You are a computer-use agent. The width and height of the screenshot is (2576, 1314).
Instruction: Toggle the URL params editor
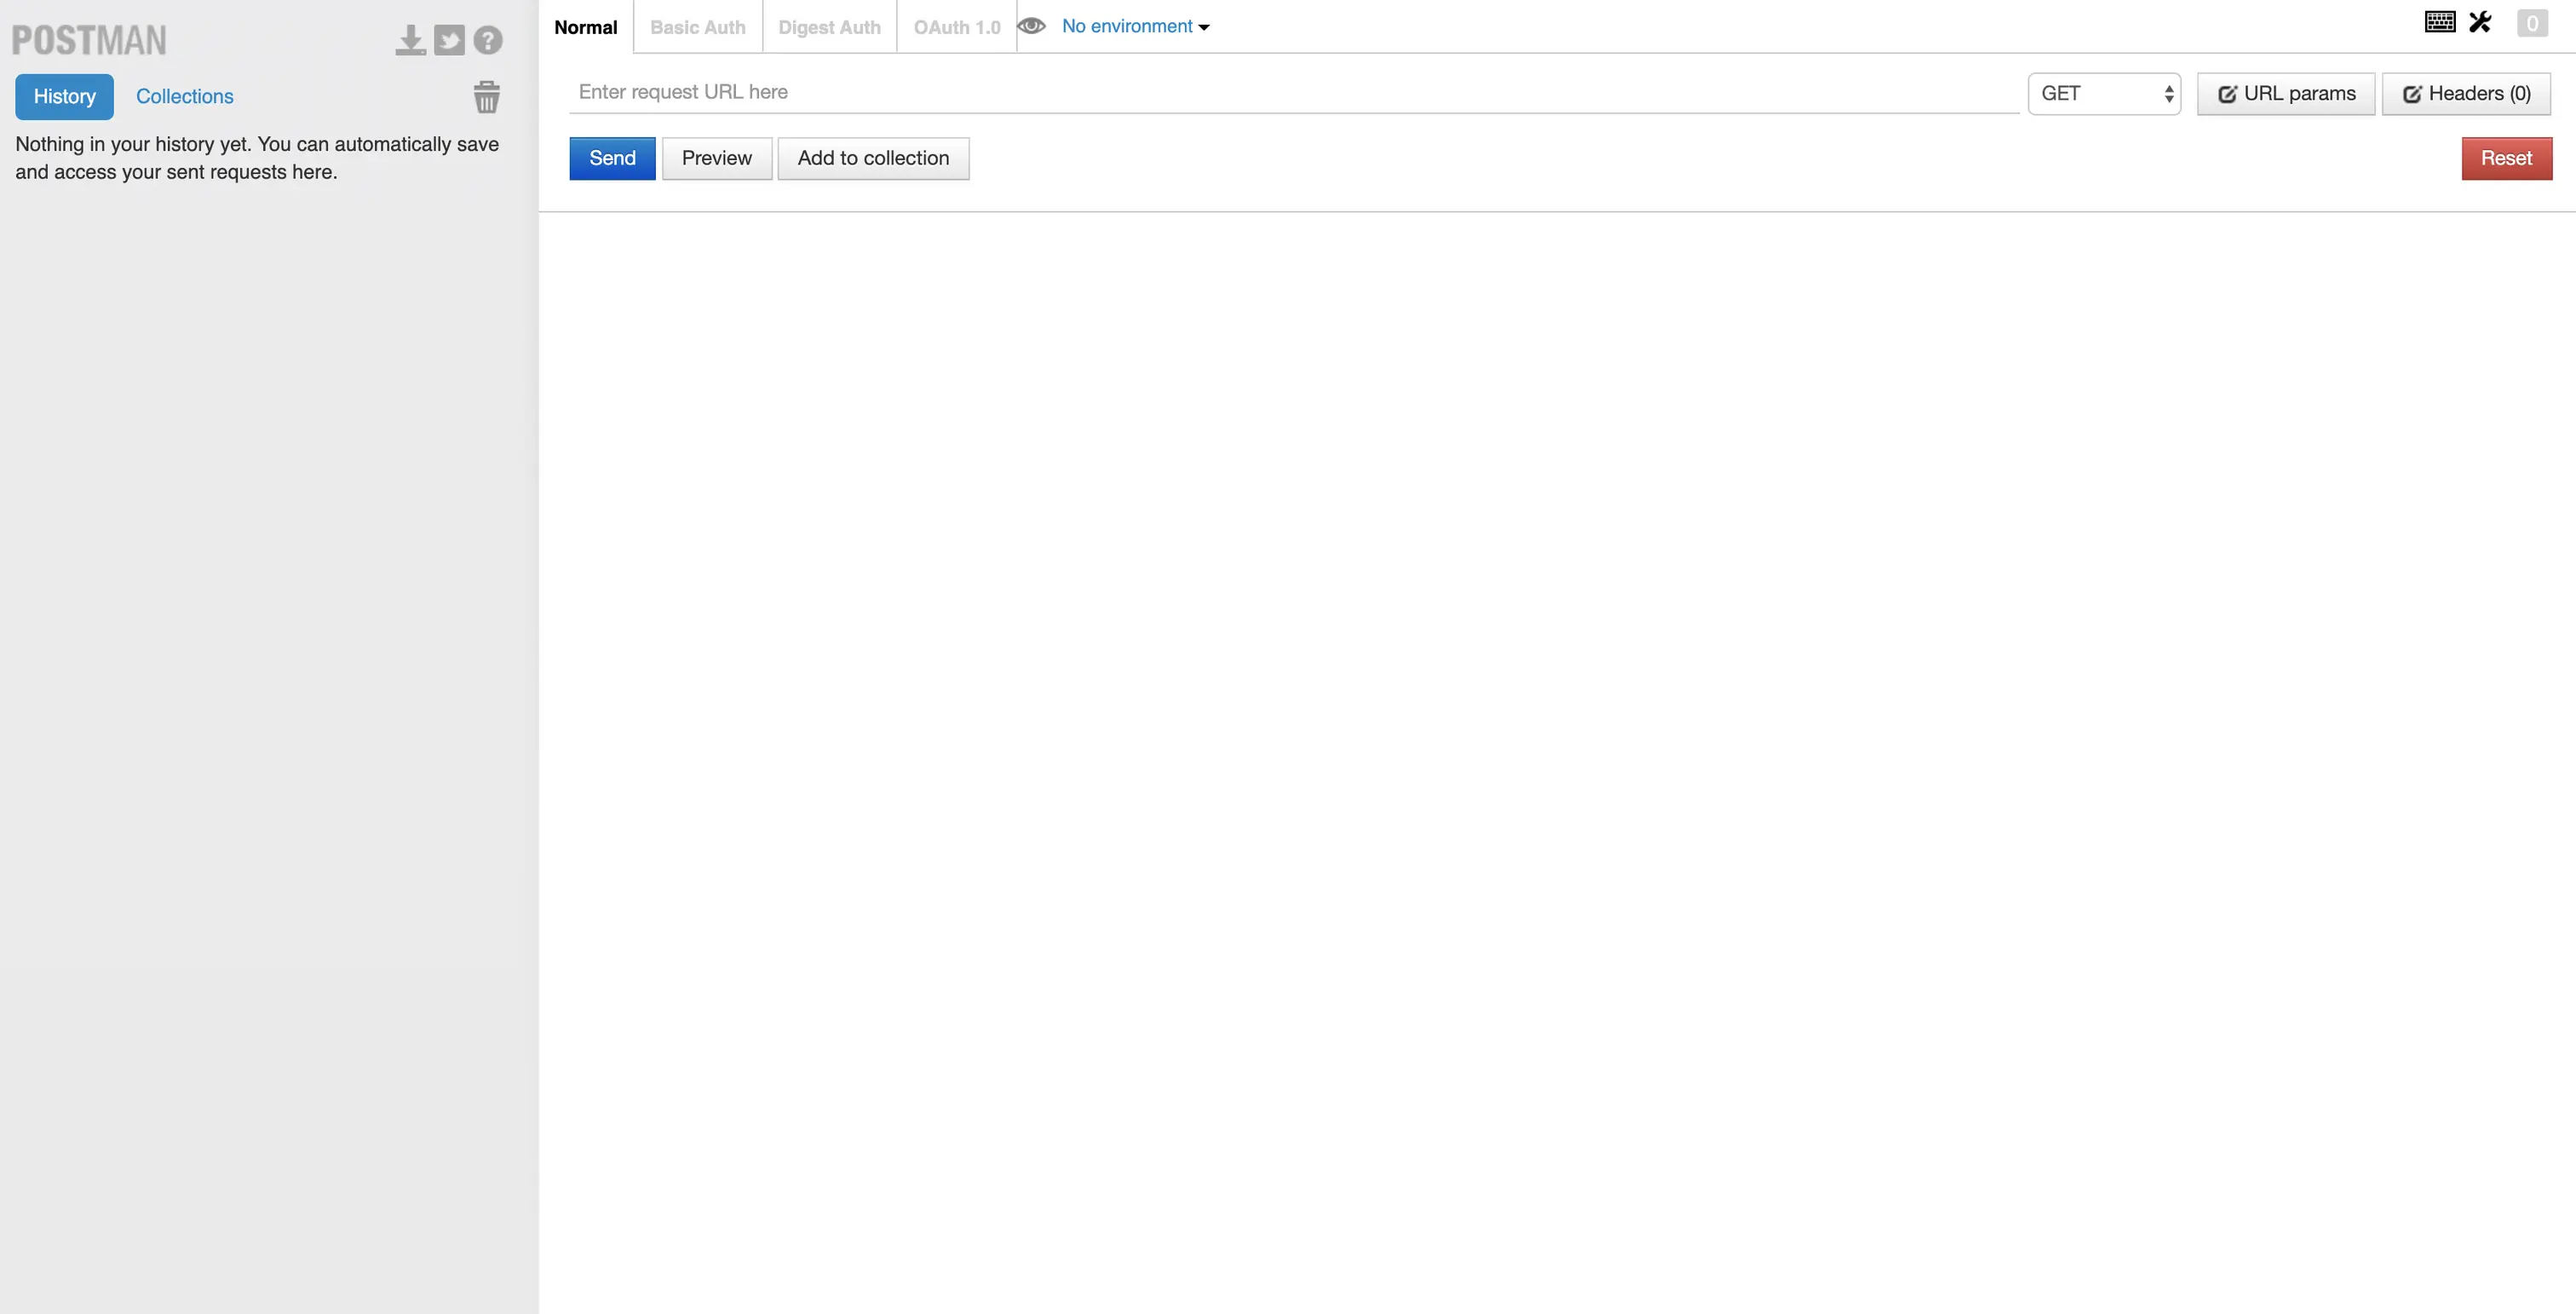2286,94
